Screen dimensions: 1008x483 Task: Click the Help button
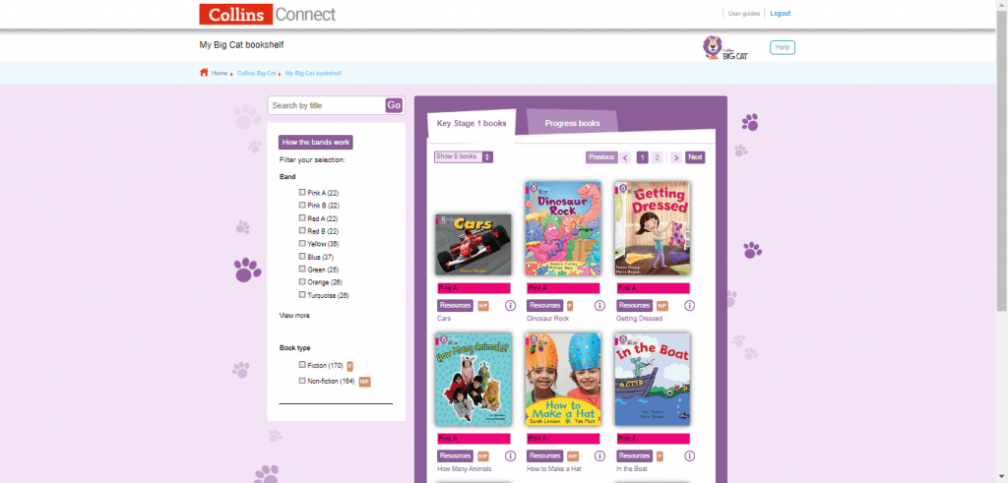coord(783,47)
